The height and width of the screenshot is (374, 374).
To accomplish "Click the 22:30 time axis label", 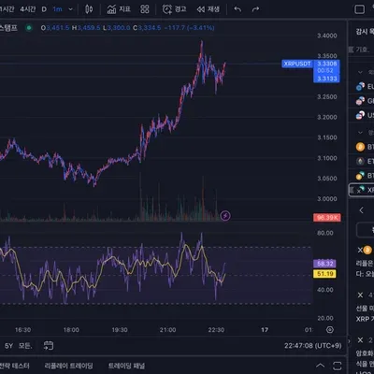I will coord(216,330).
